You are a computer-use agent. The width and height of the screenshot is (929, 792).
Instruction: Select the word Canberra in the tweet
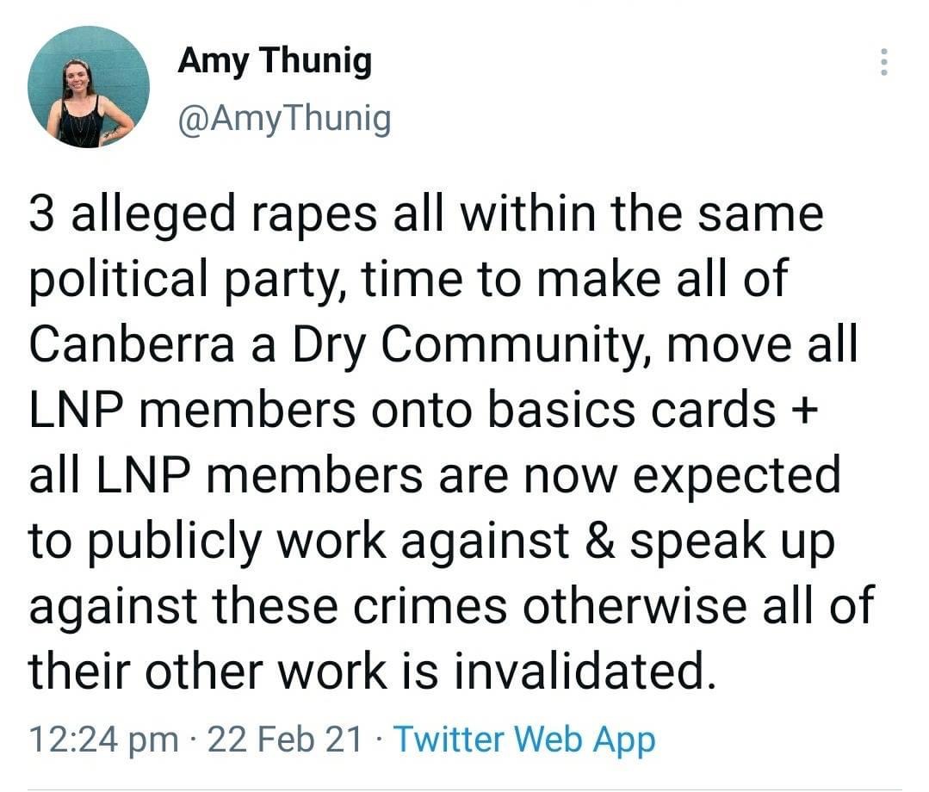point(132,344)
